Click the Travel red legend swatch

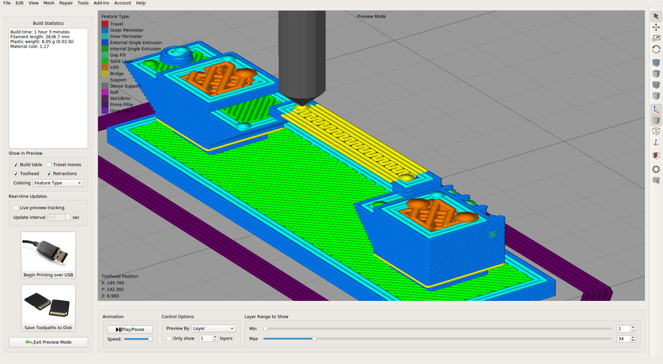click(x=105, y=24)
